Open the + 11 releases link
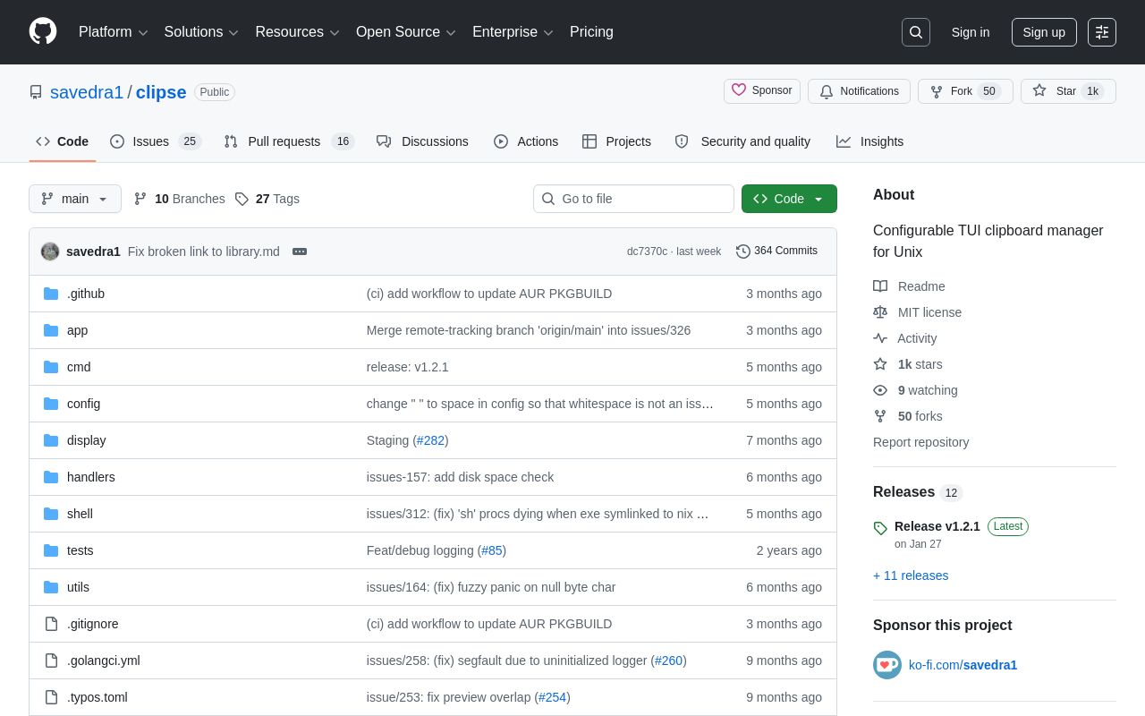Viewport: 1145px width, 716px height. (x=911, y=575)
